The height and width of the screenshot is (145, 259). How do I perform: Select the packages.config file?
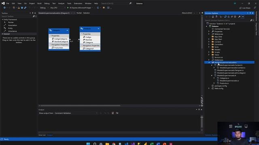221,86
